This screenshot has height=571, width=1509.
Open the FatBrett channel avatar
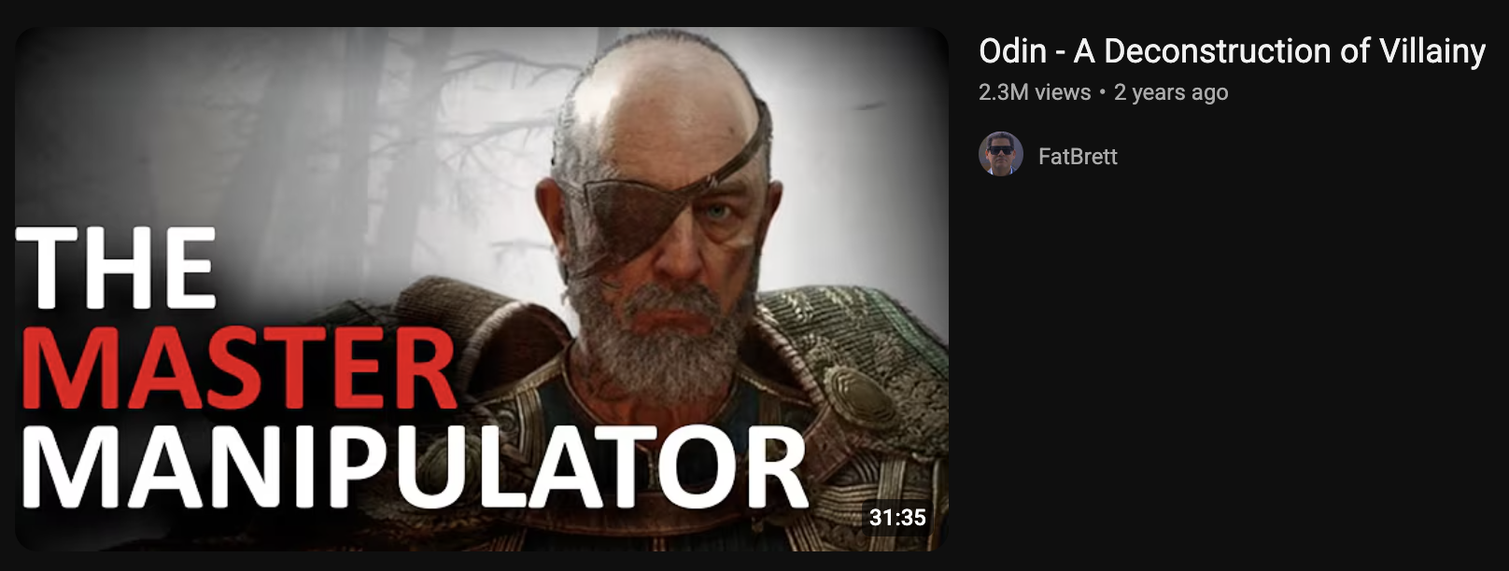tap(1000, 154)
